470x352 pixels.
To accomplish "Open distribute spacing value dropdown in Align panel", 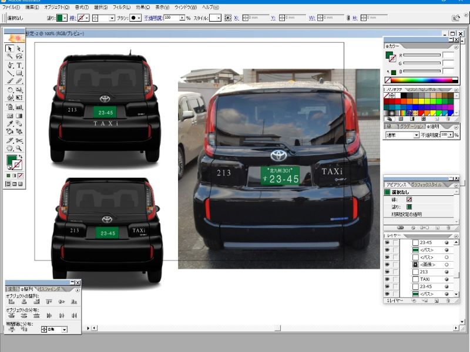I will [64, 330].
